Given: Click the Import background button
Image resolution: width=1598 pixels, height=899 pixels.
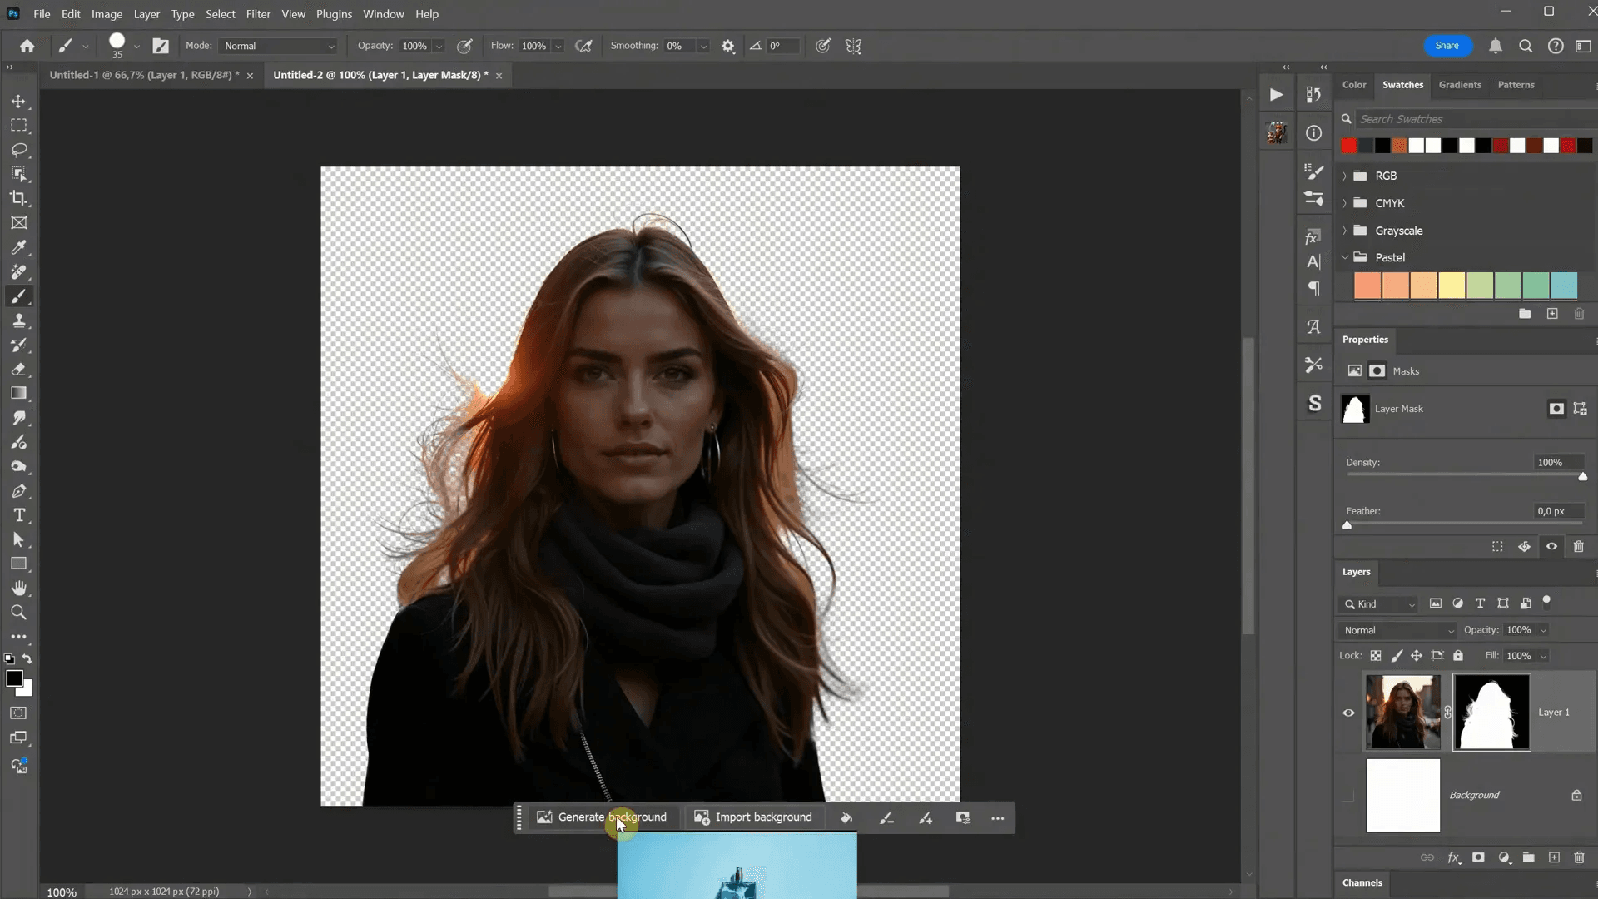Looking at the screenshot, I should point(753,817).
